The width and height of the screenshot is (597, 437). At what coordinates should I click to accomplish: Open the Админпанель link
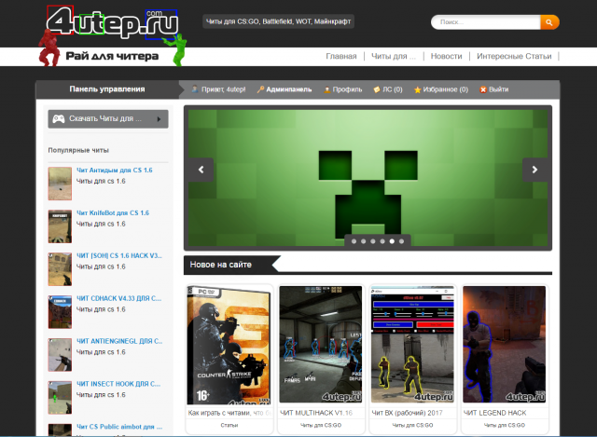pos(288,89)
